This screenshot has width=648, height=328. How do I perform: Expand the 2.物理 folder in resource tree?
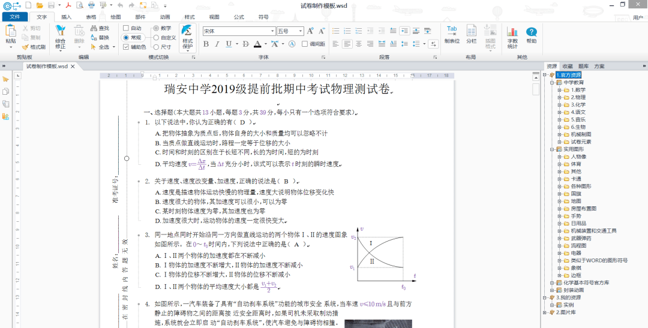(x=560, y=97)
